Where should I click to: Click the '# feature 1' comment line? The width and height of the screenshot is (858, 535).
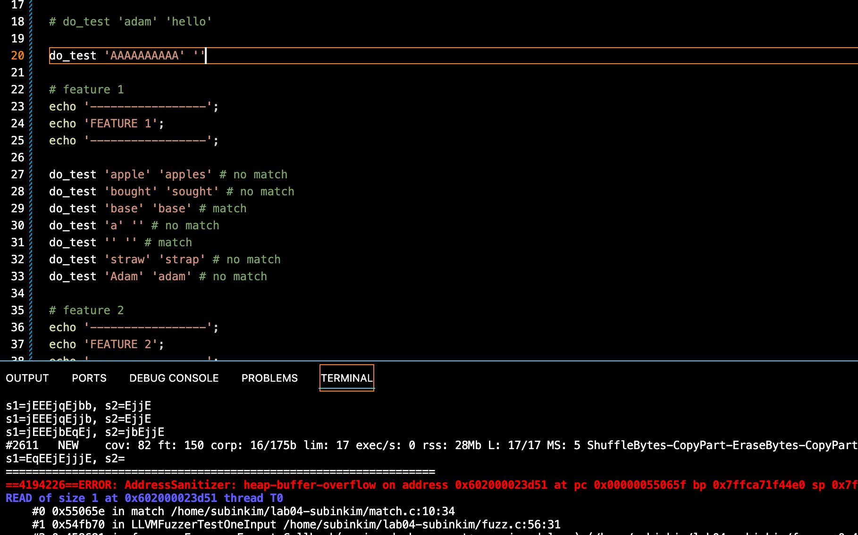[86, 90]
